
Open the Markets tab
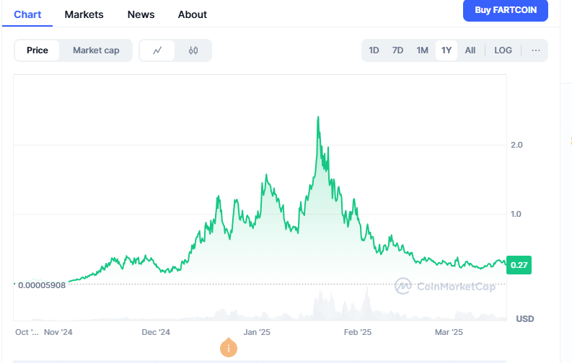pos(84,14)
